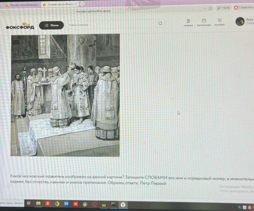The width and height of the screenshot is (254, 211).
Task: Open the three-dots browser menu
Action: (204, 8)
